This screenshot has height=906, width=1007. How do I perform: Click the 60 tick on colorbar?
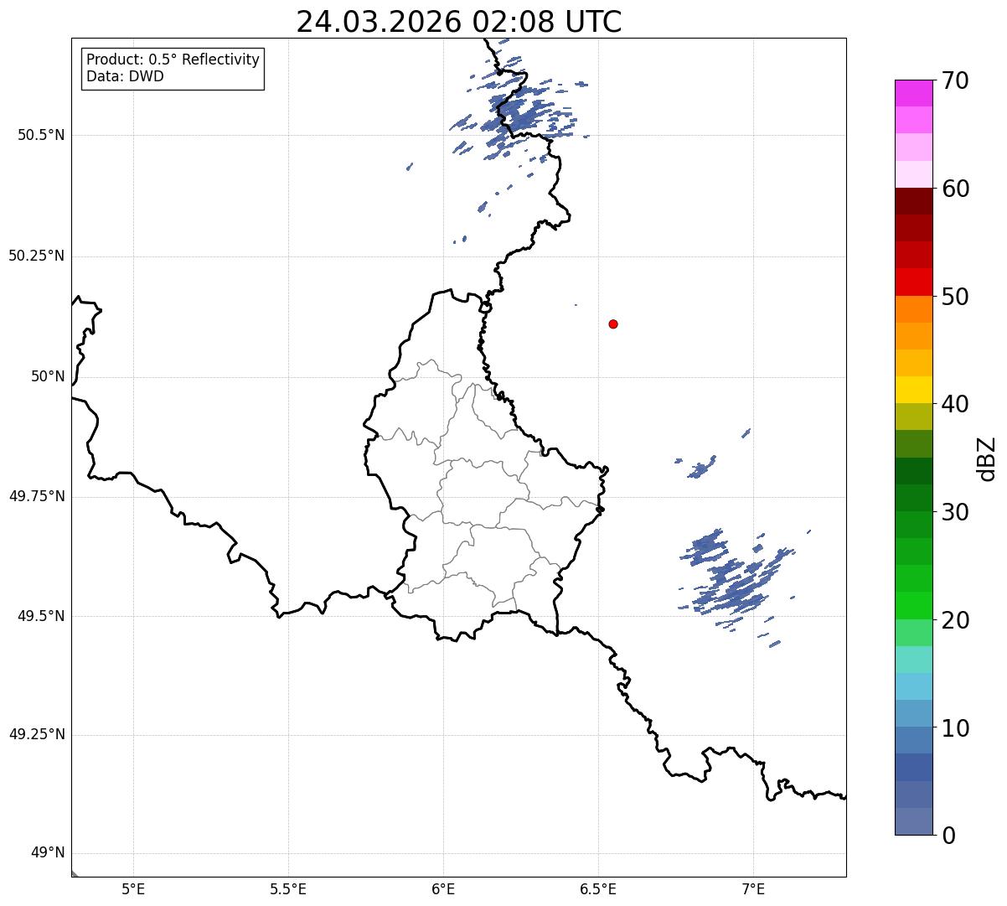956,189
